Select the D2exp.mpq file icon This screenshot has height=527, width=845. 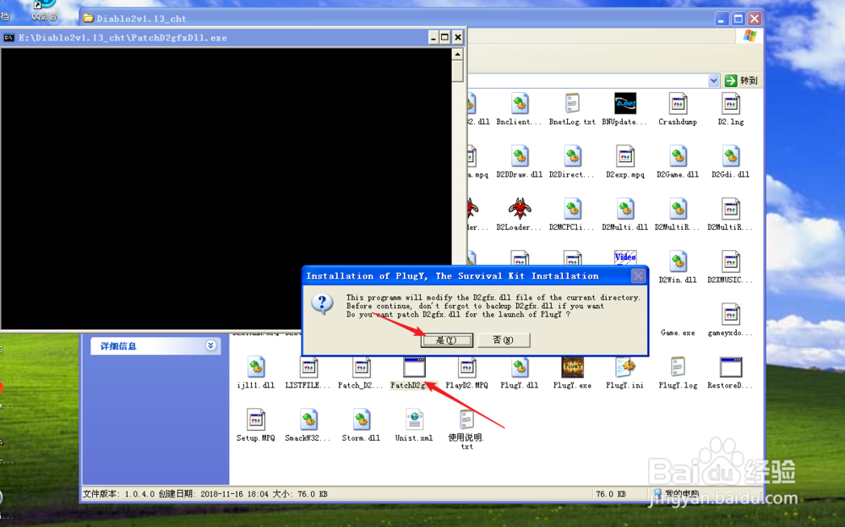tap(625, 156)
